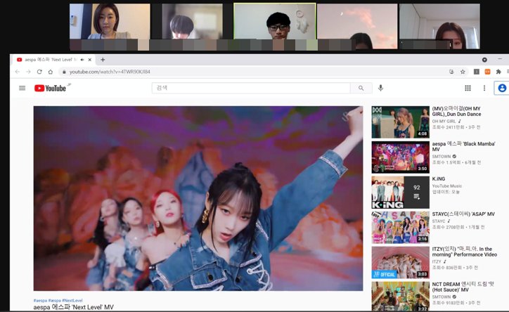Screen dimensions: 509x312
Task: Click the install/download icon in address bar
Action: [x=451, y=72]
